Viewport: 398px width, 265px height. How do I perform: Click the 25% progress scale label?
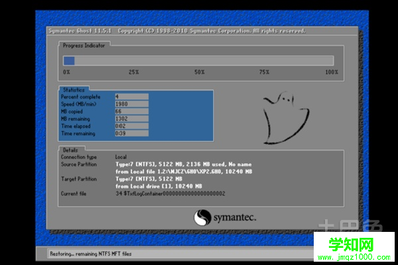[x=133, y=72]
